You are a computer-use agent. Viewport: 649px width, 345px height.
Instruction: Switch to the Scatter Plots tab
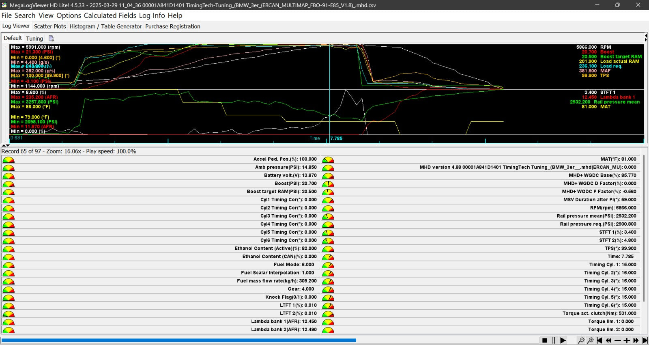pos(50,26)
